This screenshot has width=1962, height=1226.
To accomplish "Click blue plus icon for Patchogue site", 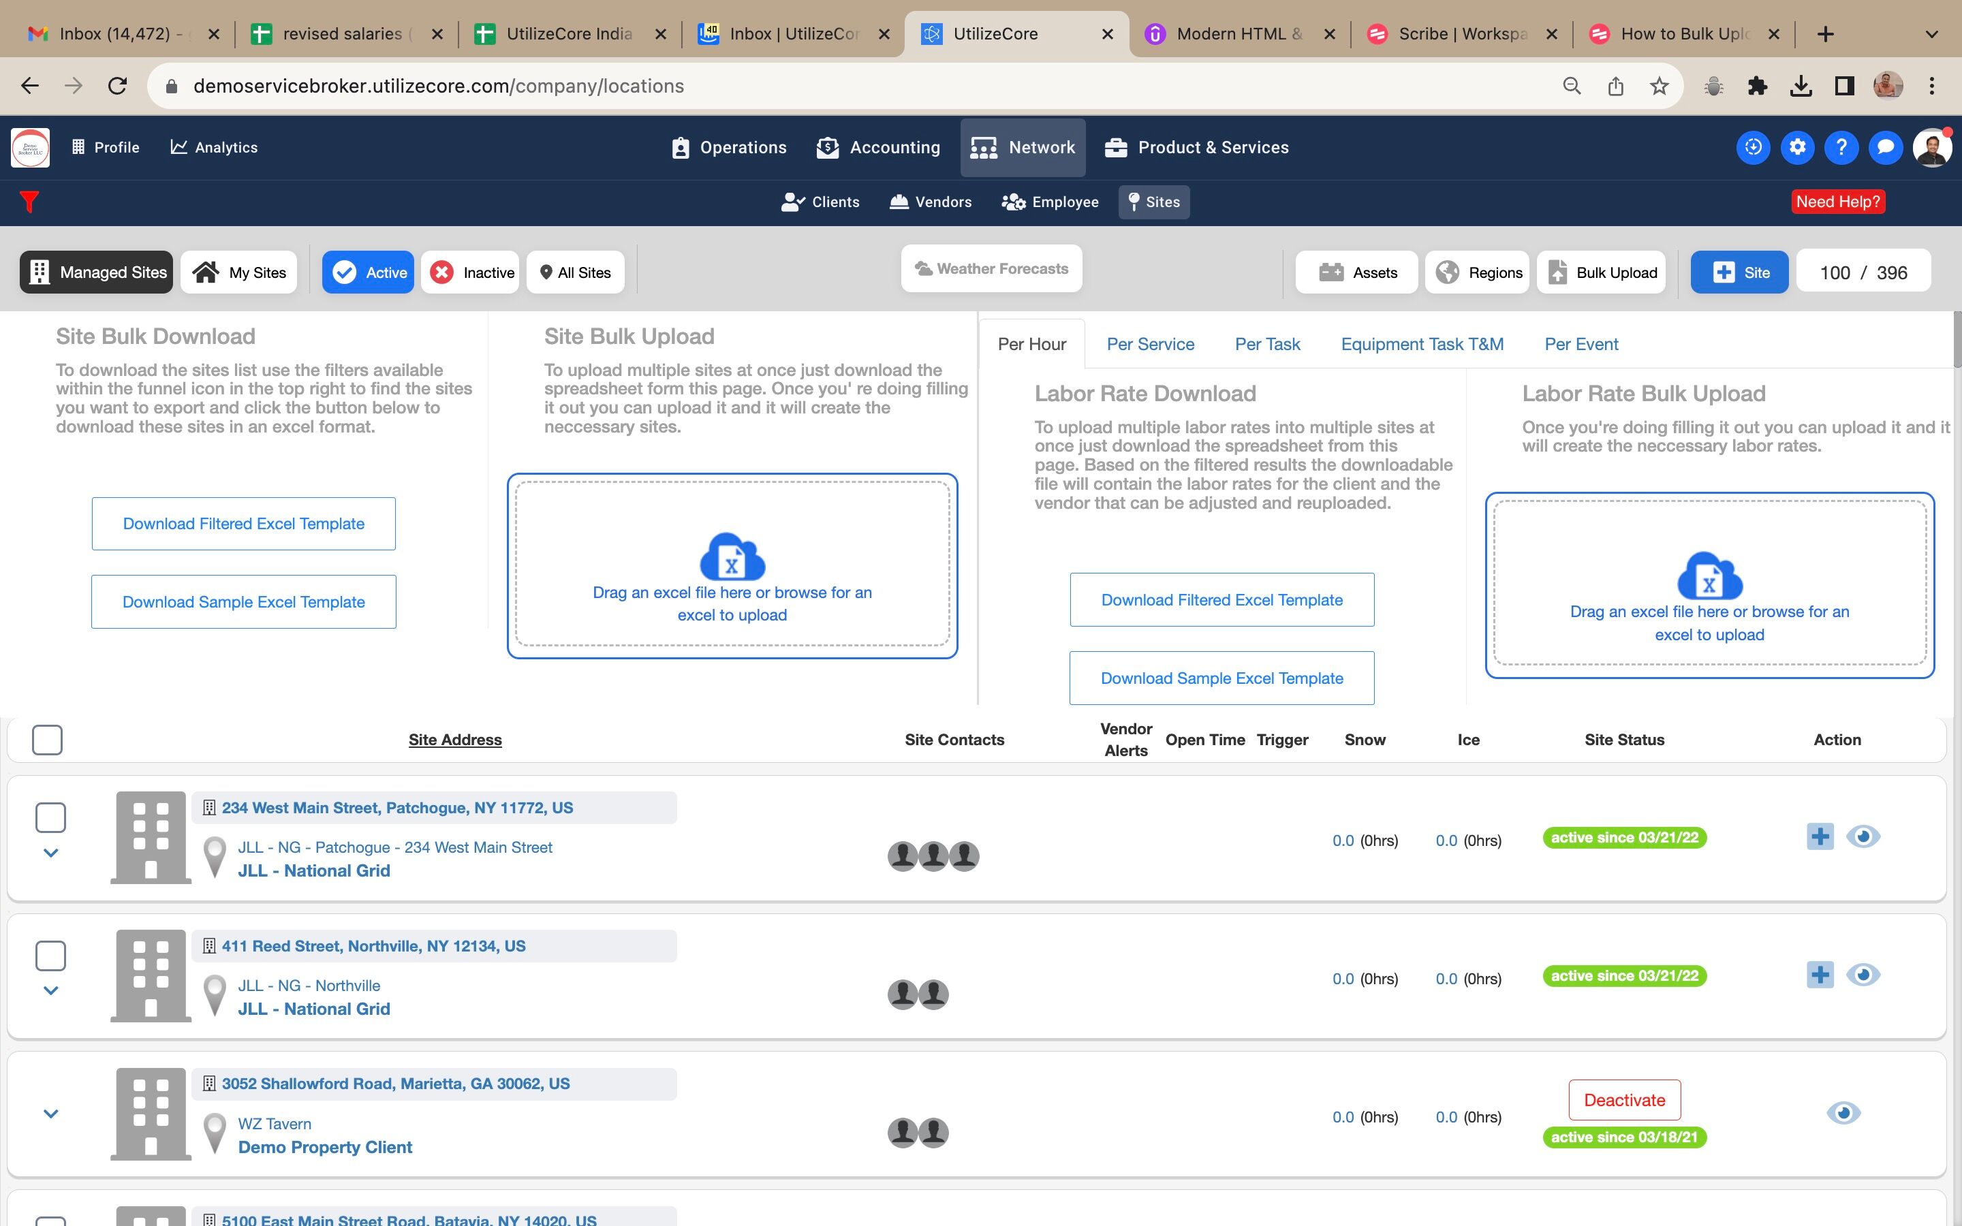I will click(1820, 836).
